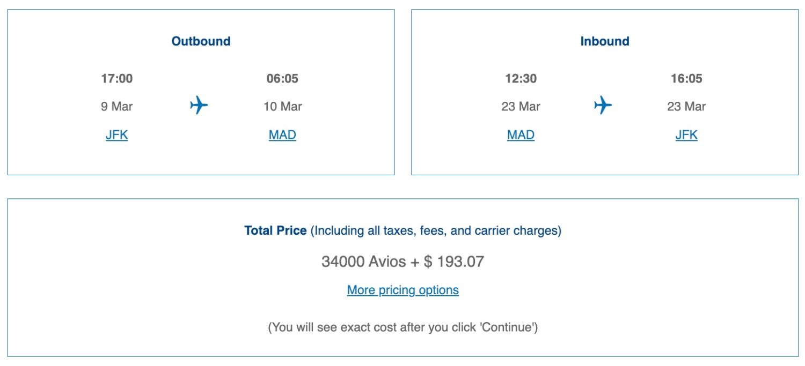Click the 23 Mar return date
The height and width of the screenshot is (366, 805).
[x=519, y=106]
